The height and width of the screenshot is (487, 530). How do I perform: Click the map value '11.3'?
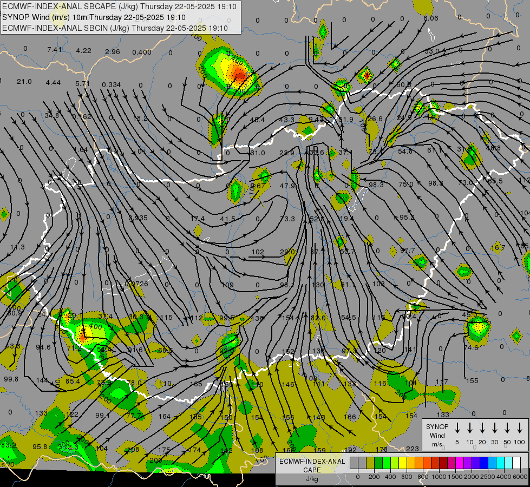pyautogui.click(x=17, y=247)
